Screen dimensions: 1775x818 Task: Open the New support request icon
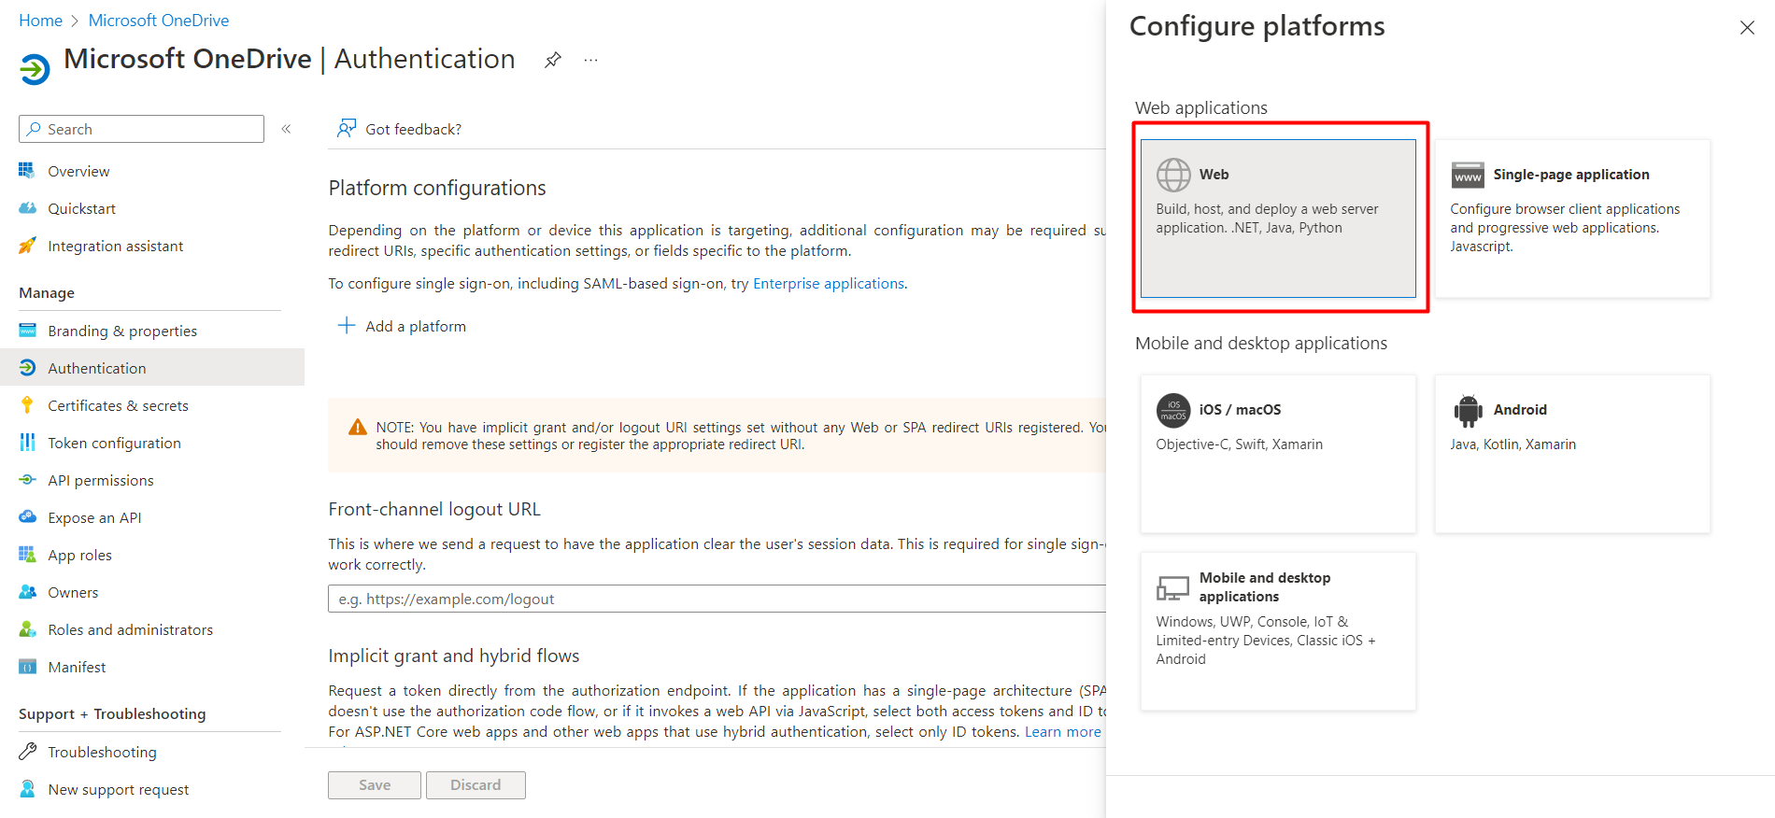pos(27,789)
